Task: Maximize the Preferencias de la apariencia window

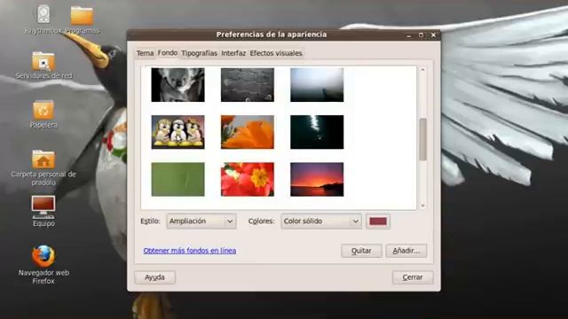Action: [421, 35]
